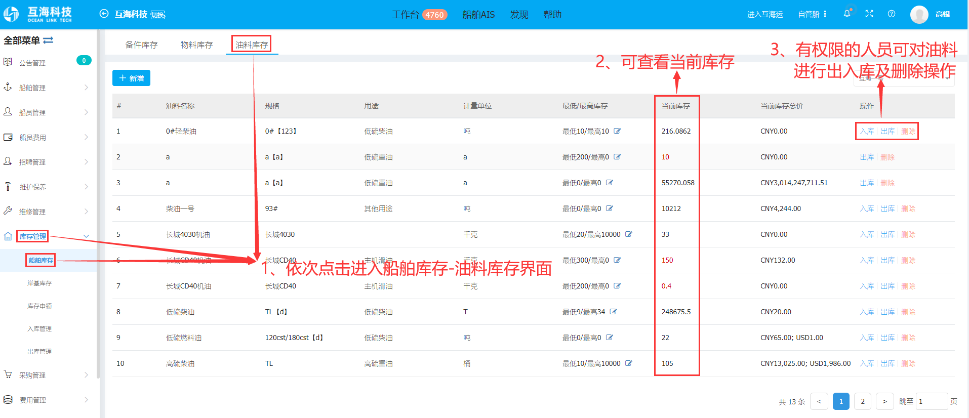Open the 船舶AIS top menu
Screen dimensions: 969x418
coord(478,15)
